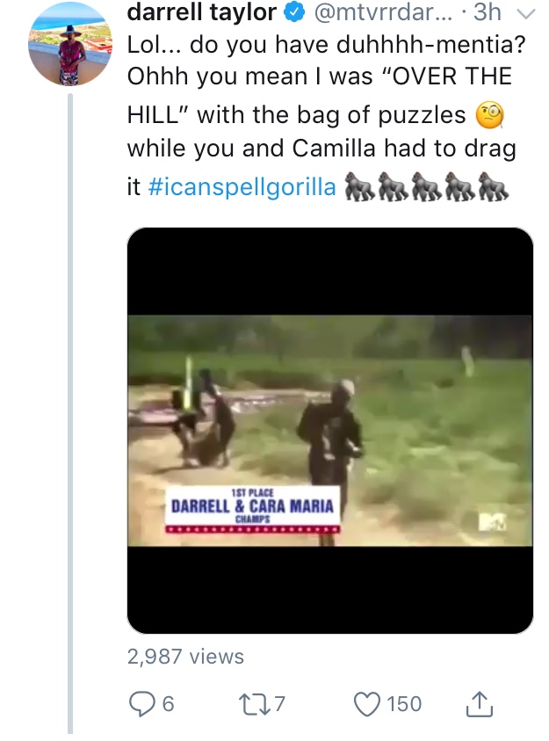Click the 3h timestamp
The width and height of the screenshot is (549, 741).
[x=488, y=12]
